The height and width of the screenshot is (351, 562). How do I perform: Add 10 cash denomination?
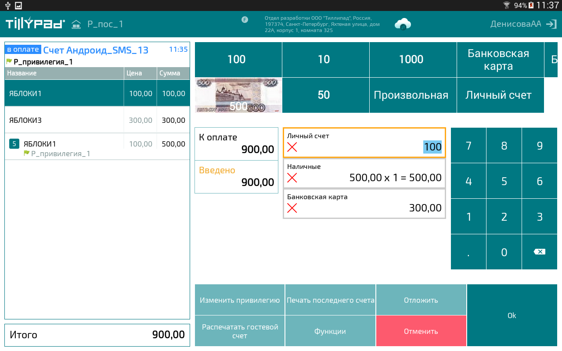[x=325, y=60]
